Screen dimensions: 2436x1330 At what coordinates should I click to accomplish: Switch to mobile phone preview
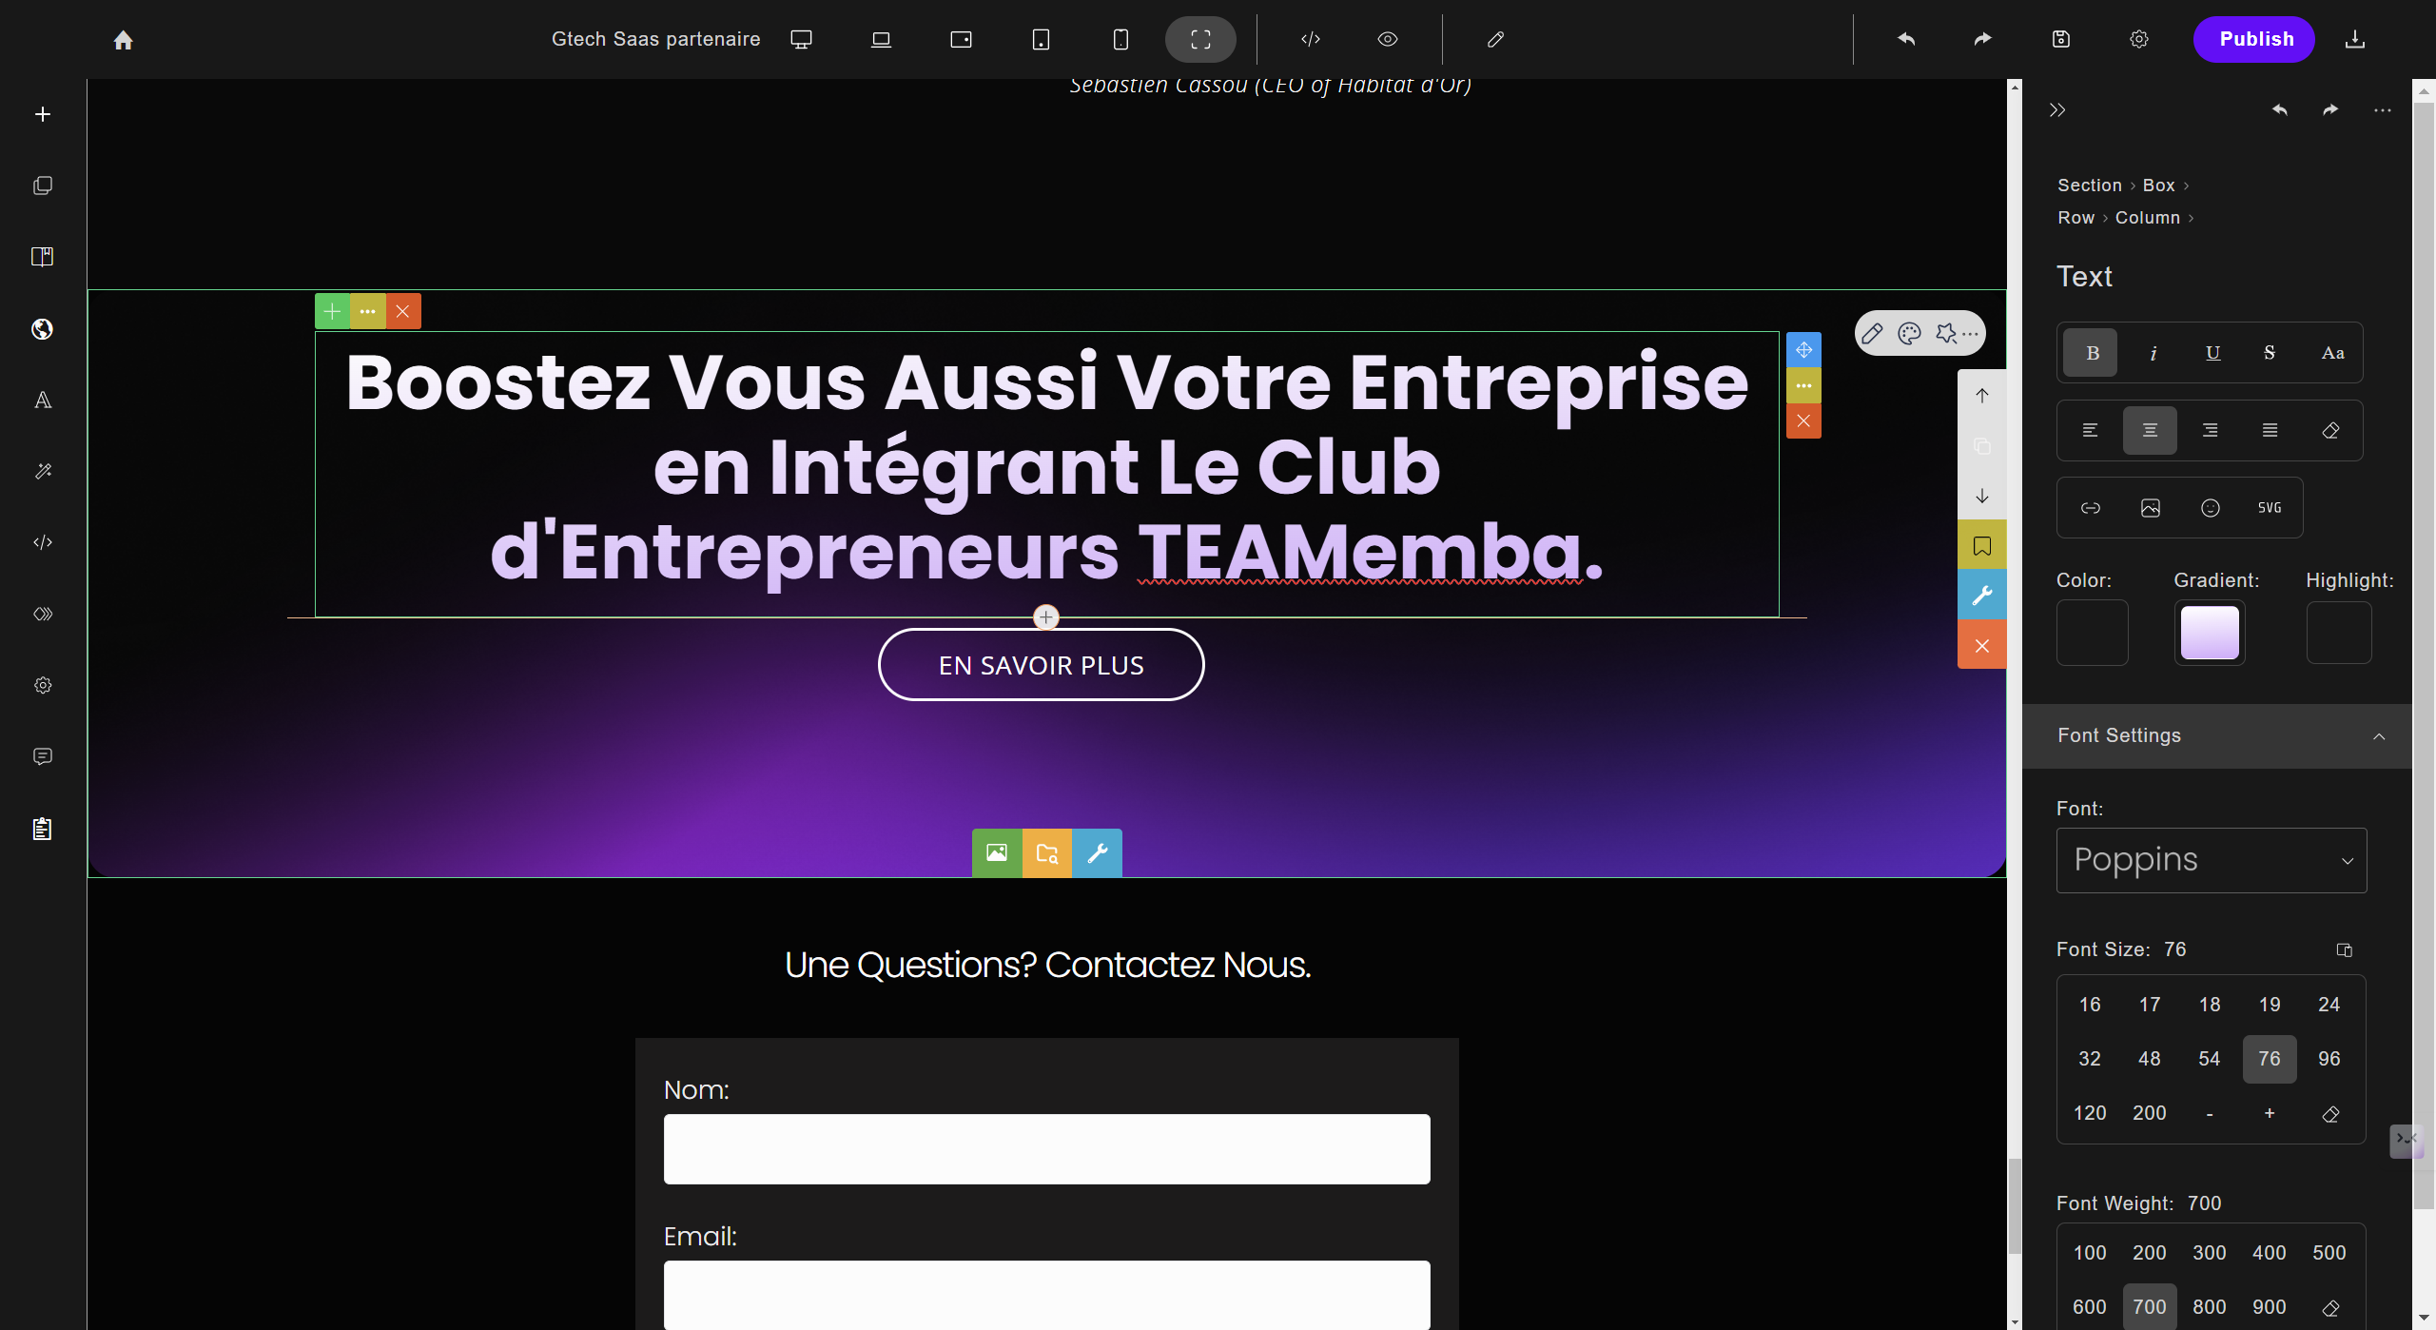1121,39
